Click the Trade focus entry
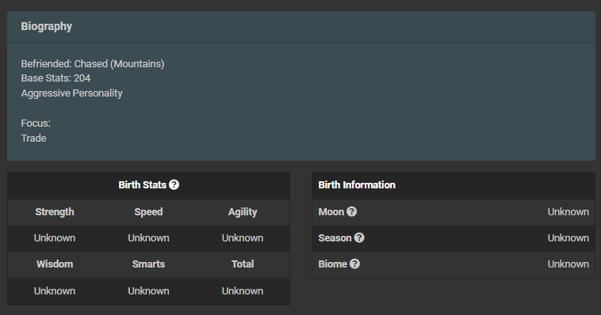Screen dimensions: 601x315 tap(34, 139)
